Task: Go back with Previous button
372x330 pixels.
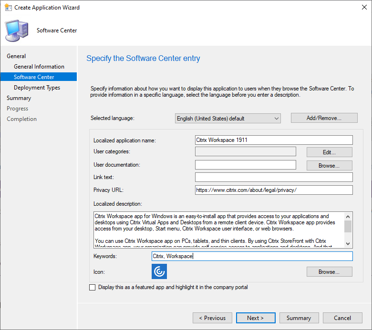Action: coord(212,318)
